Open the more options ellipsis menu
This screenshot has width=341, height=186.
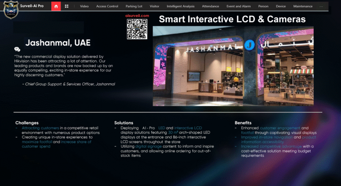pos(321,7)
